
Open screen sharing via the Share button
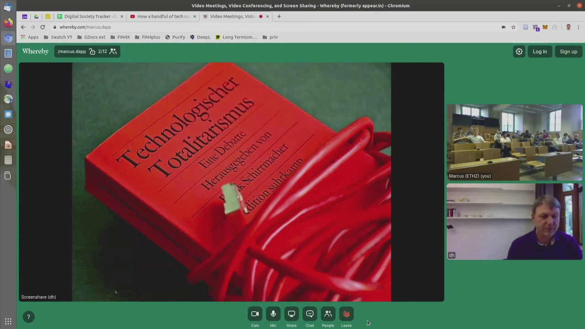point(292,314)
